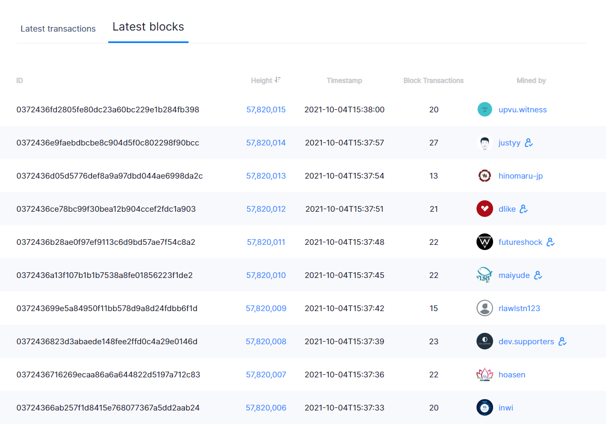
Task: Open block height 57,820,006
Action: [266, 408]
